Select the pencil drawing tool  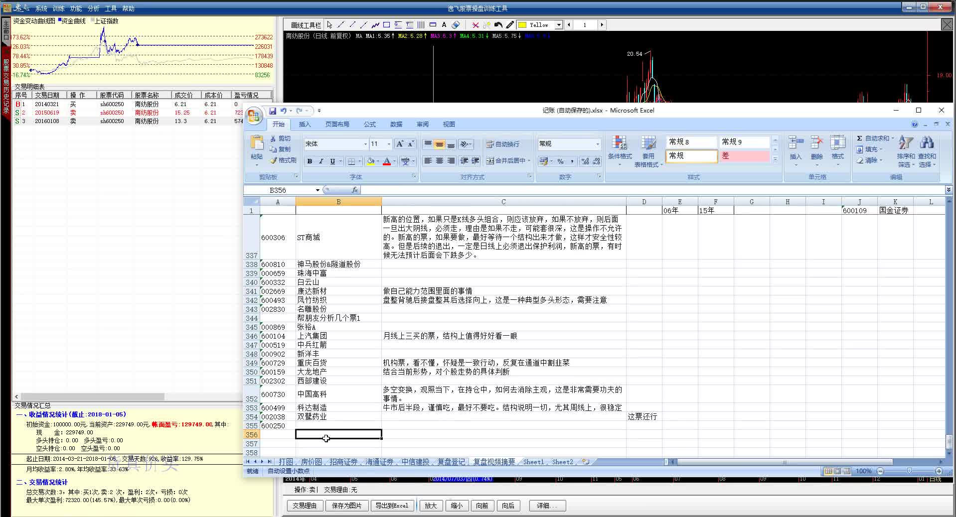pyautogui.click(x=510, y=25)
